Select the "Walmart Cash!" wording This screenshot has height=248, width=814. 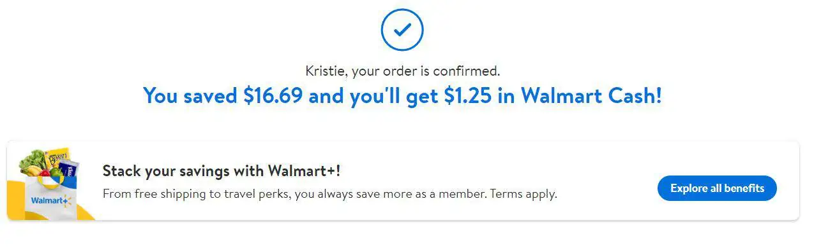591,95
